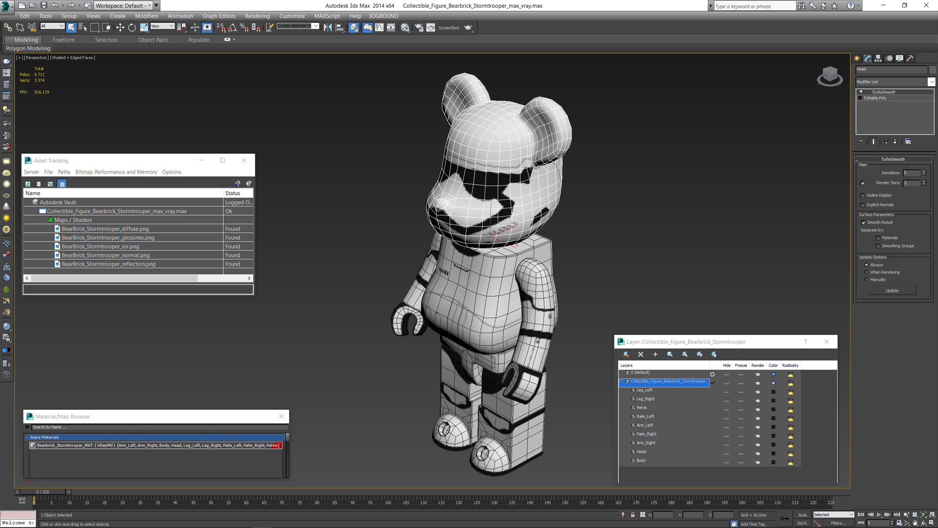Viewport: 938px width, 528px height.
Task: Select the Move transform tool
Action: [120, 28]
